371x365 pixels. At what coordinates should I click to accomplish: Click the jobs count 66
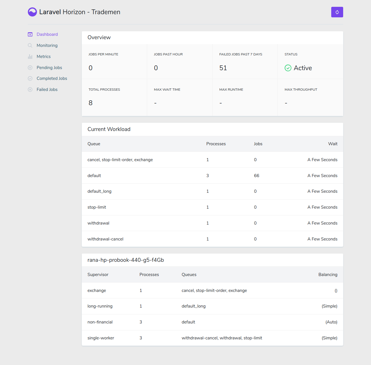pos(257,176)
